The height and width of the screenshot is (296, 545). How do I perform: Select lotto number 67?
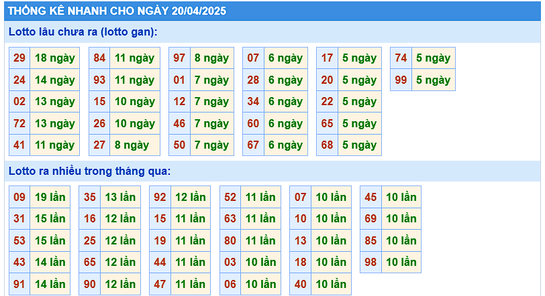pyautogui.click(x=254, y=145)
